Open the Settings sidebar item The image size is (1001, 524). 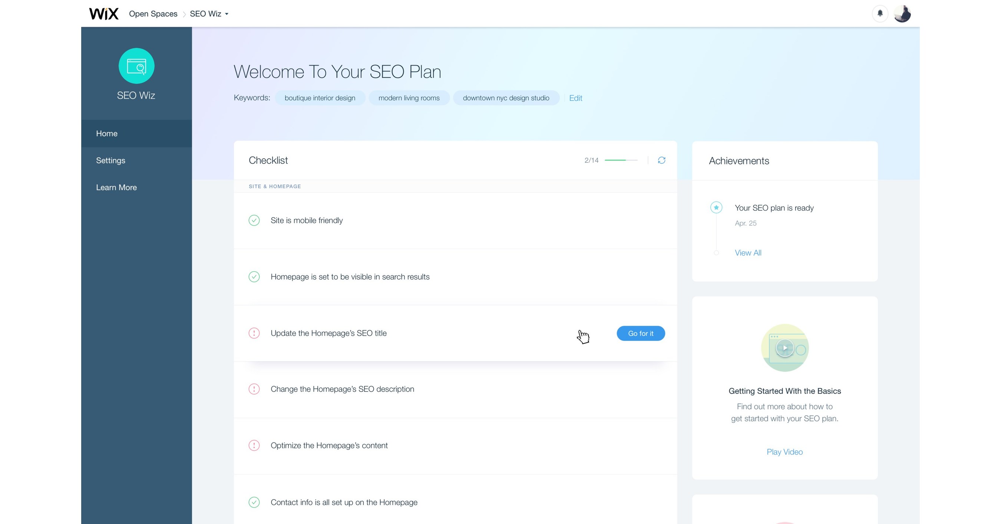click(x=111, y=160)
